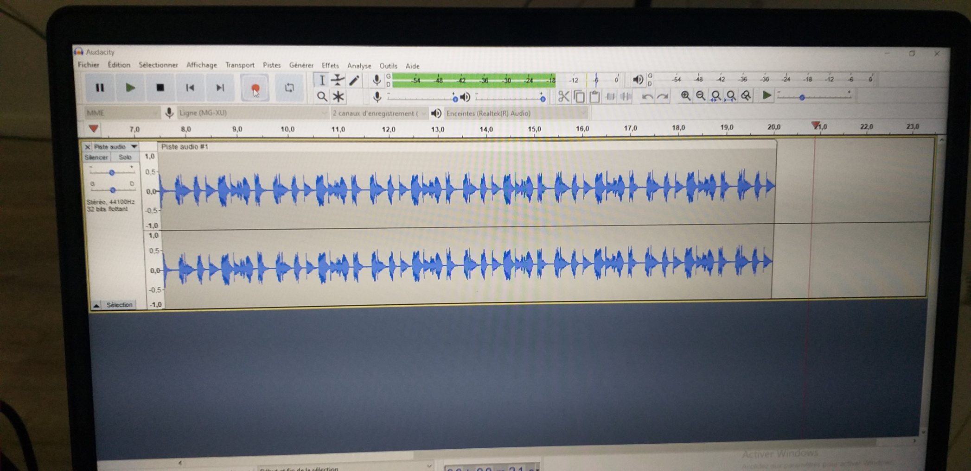
Task: Zoom in on the timeline
Action: click(685, 96)
